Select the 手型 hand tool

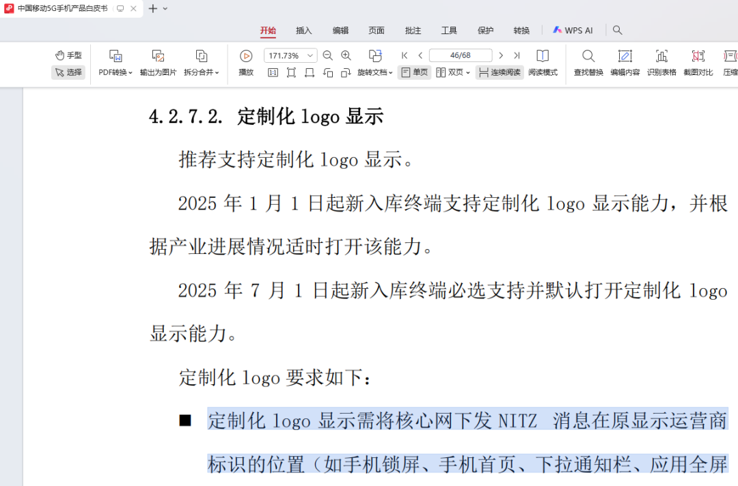point(68,55)
